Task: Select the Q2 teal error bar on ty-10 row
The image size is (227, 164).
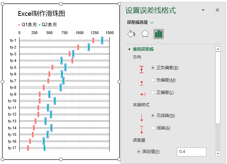Action: (55, 101)
